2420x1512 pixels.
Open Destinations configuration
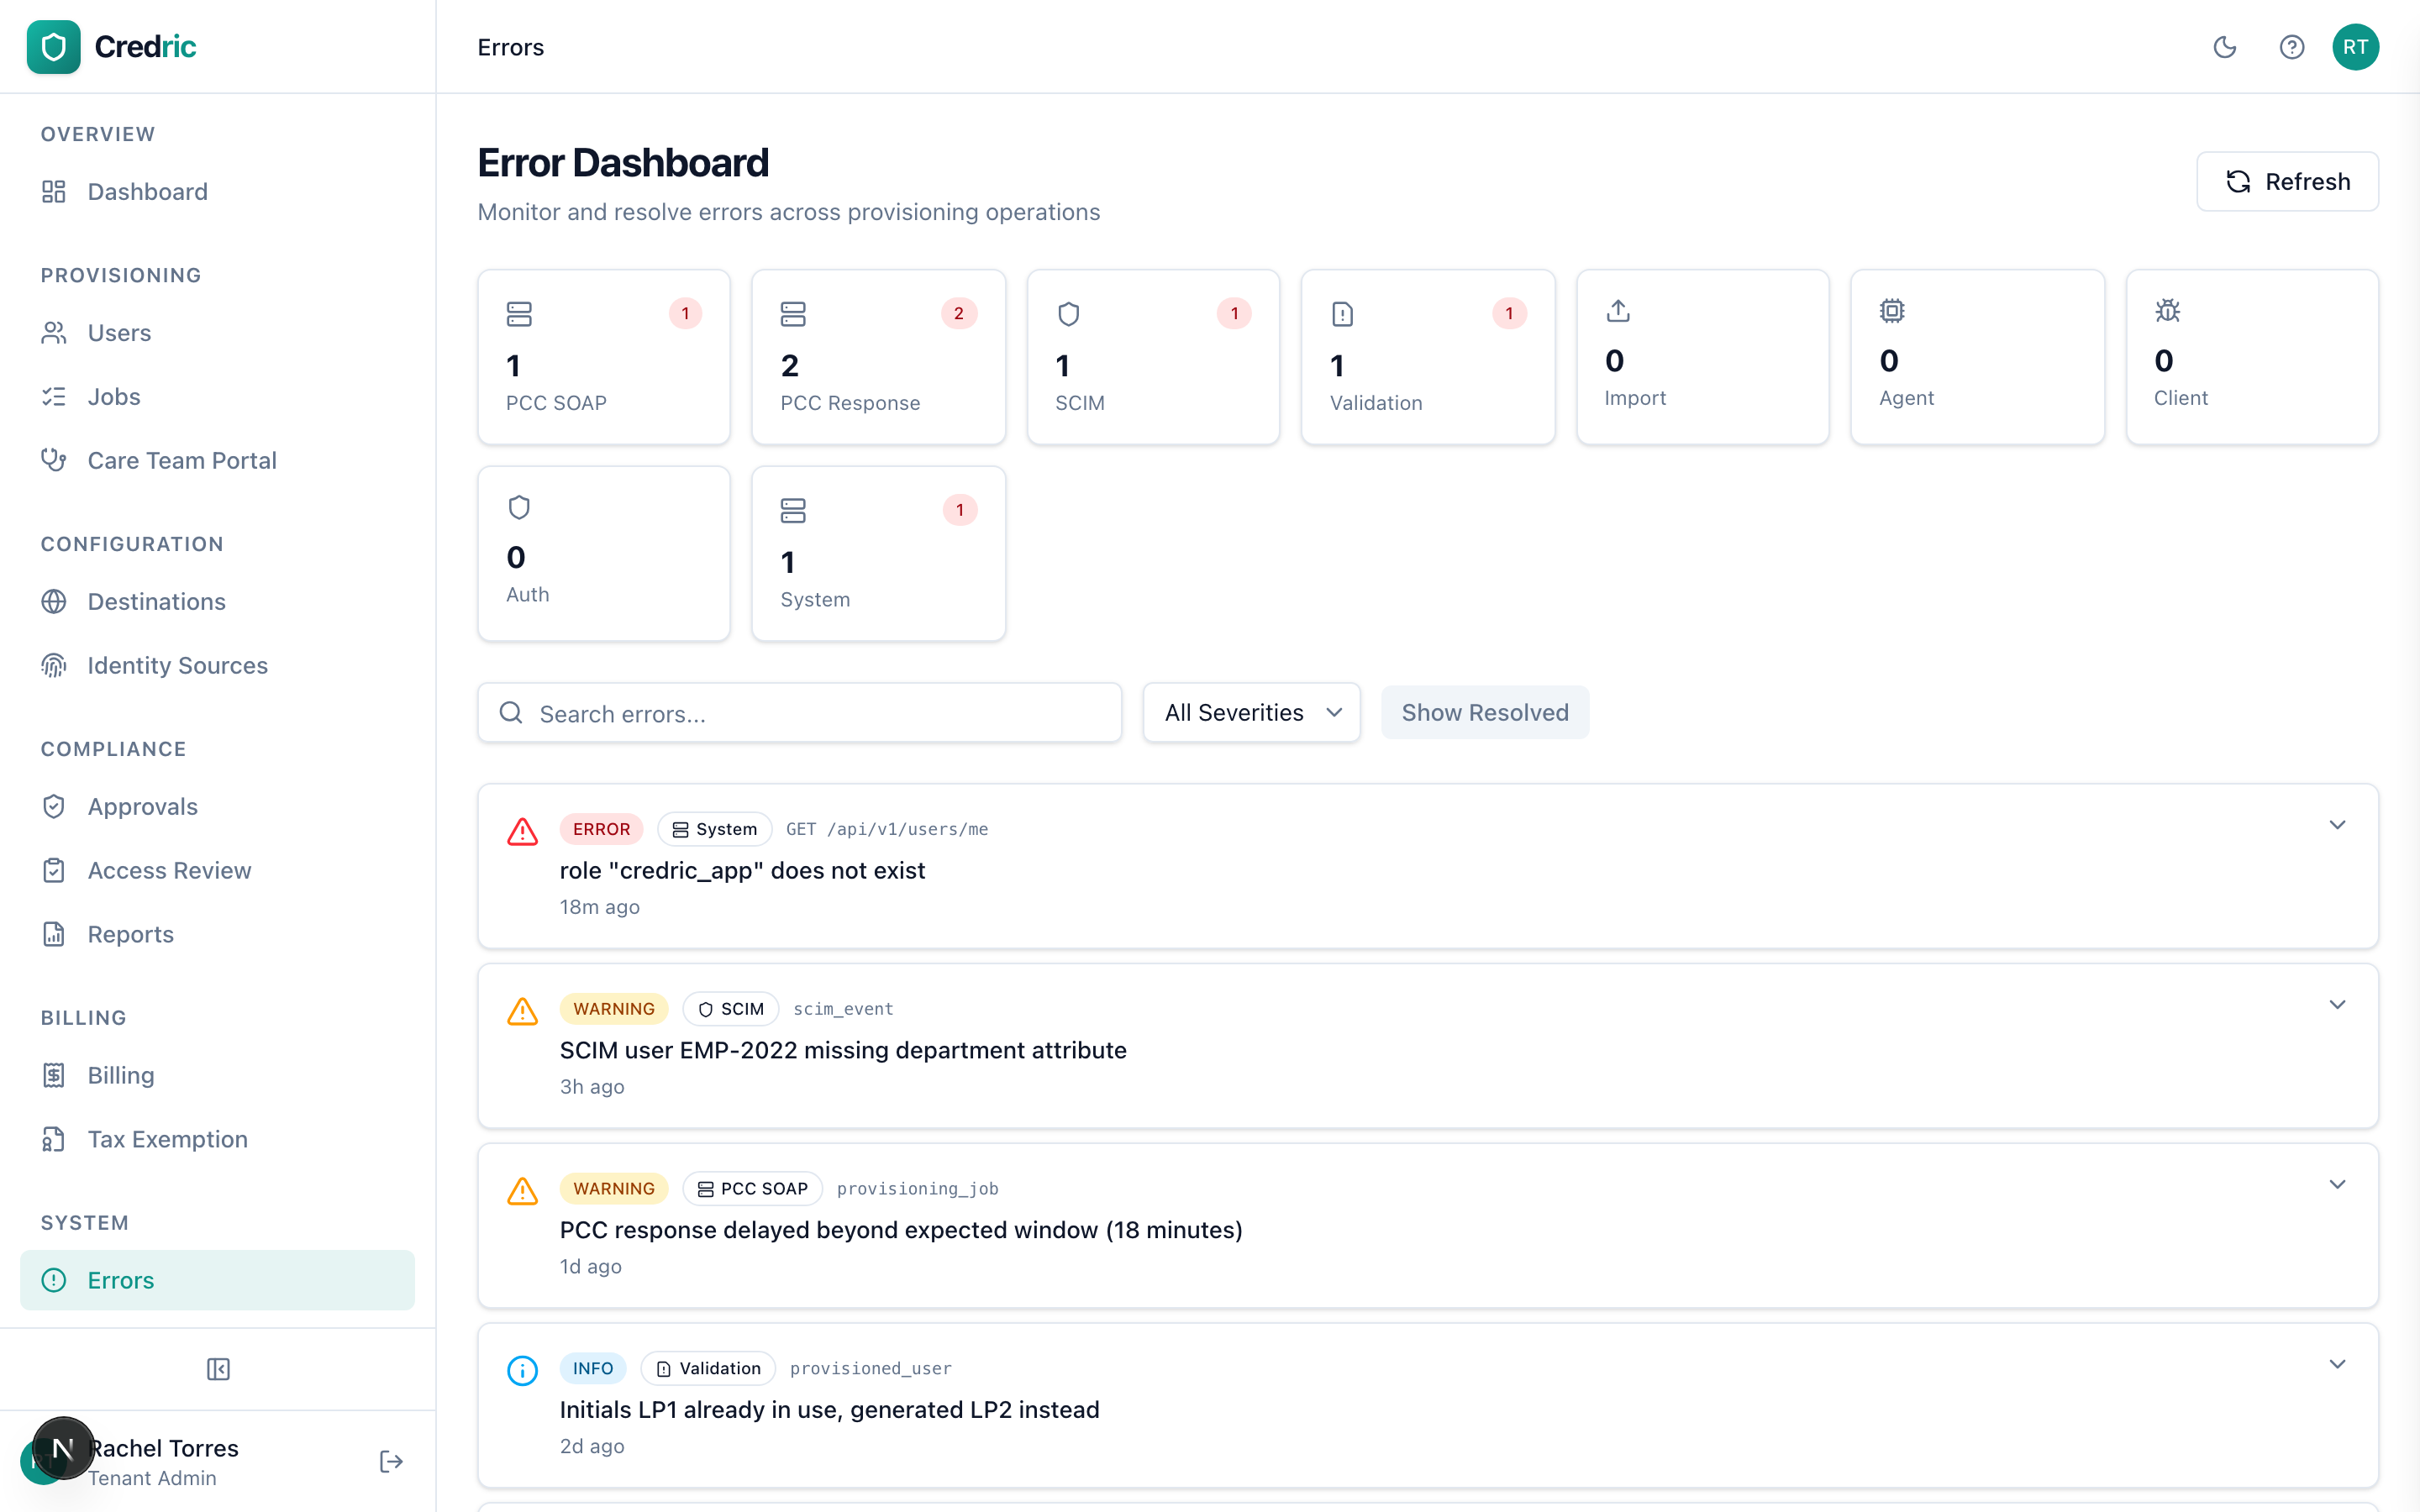217,602
